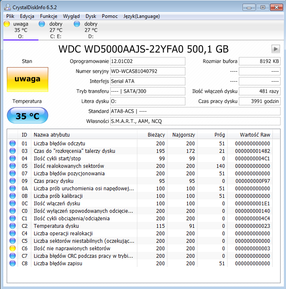Select the Liczba błędów odczytu attribute name
The image size is (286, 289).
click(x=59, y=143)
